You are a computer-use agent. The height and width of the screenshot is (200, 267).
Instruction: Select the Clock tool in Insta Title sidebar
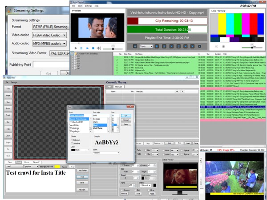pos(8,136)
